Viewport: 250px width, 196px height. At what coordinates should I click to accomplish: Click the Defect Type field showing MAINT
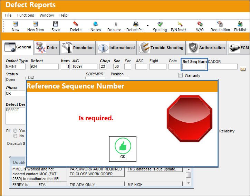pyautogui.click(x=16, y=67)
